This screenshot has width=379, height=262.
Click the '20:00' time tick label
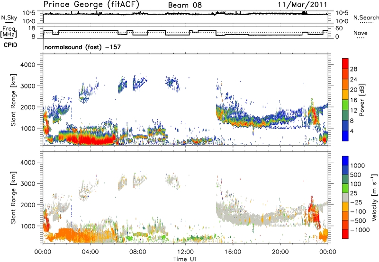coord(280,252)
